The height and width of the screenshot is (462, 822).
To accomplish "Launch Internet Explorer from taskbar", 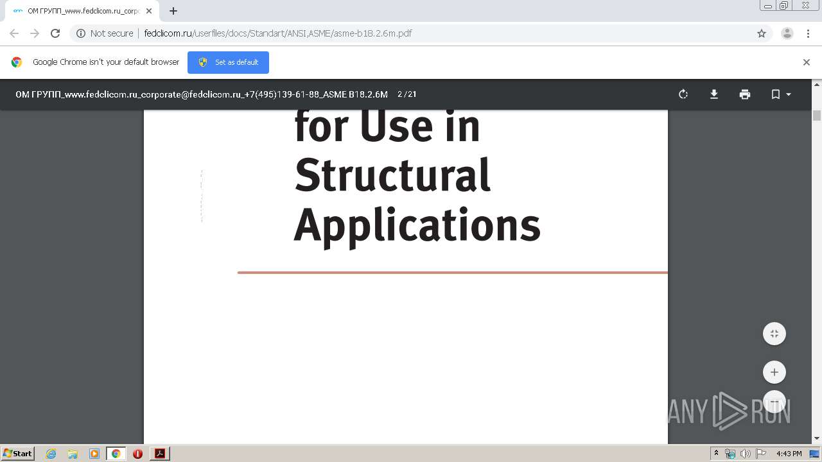I will pyautogui.click(x=51, y=454).
